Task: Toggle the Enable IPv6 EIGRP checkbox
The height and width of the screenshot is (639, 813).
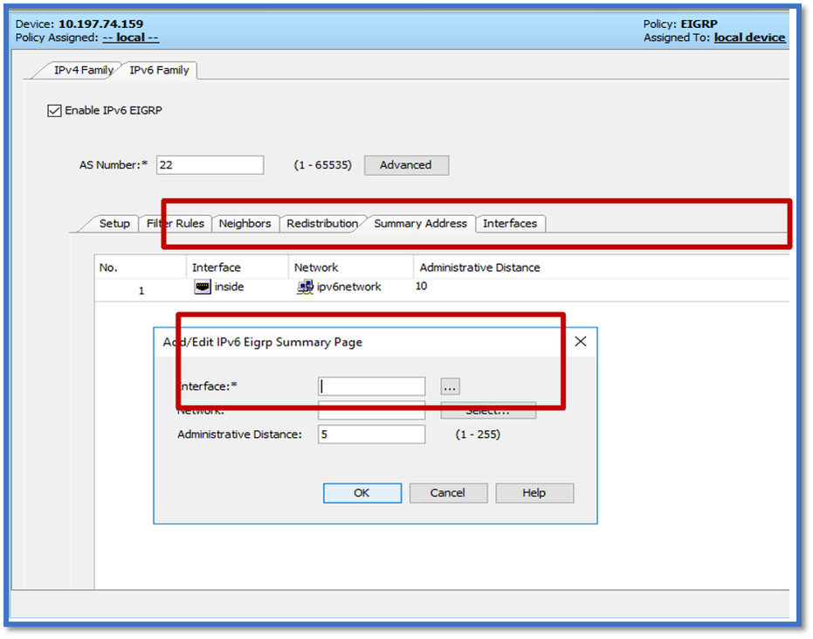Action: coord(54,110)
